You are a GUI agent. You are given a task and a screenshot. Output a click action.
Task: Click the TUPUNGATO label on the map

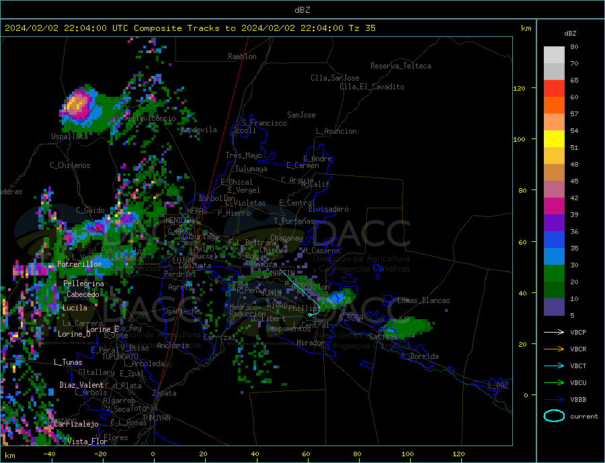120,357
